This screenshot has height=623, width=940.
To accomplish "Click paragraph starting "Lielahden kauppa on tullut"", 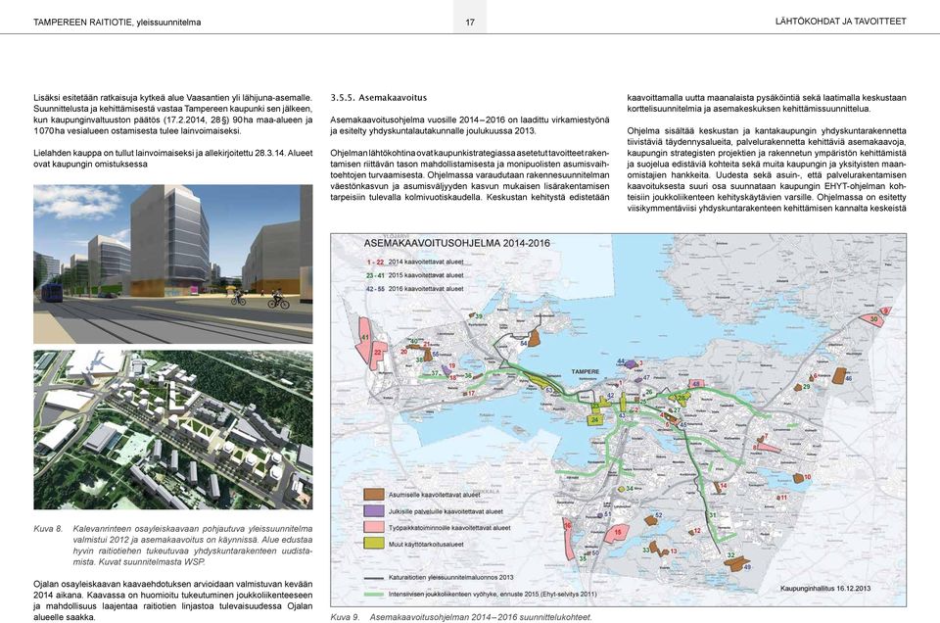I will pos(172,159).
